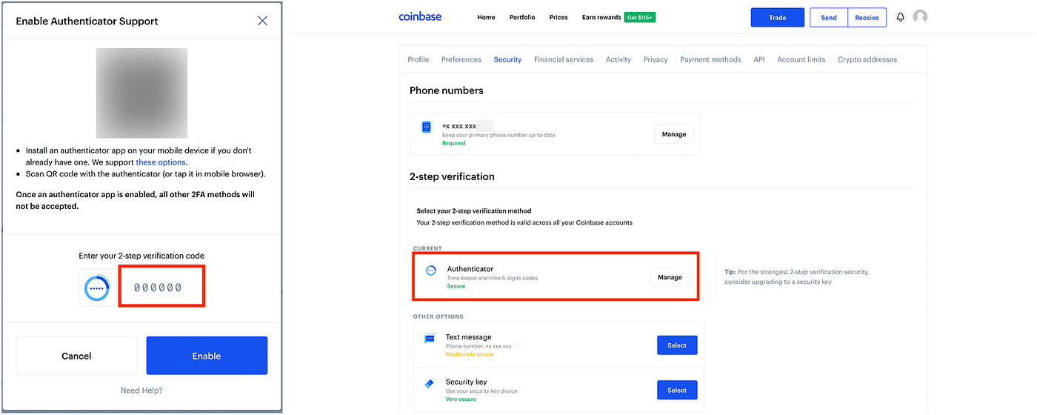Cancel the authenticator setup
This screenshot has width=1037, height=415.
pos(76,356)
